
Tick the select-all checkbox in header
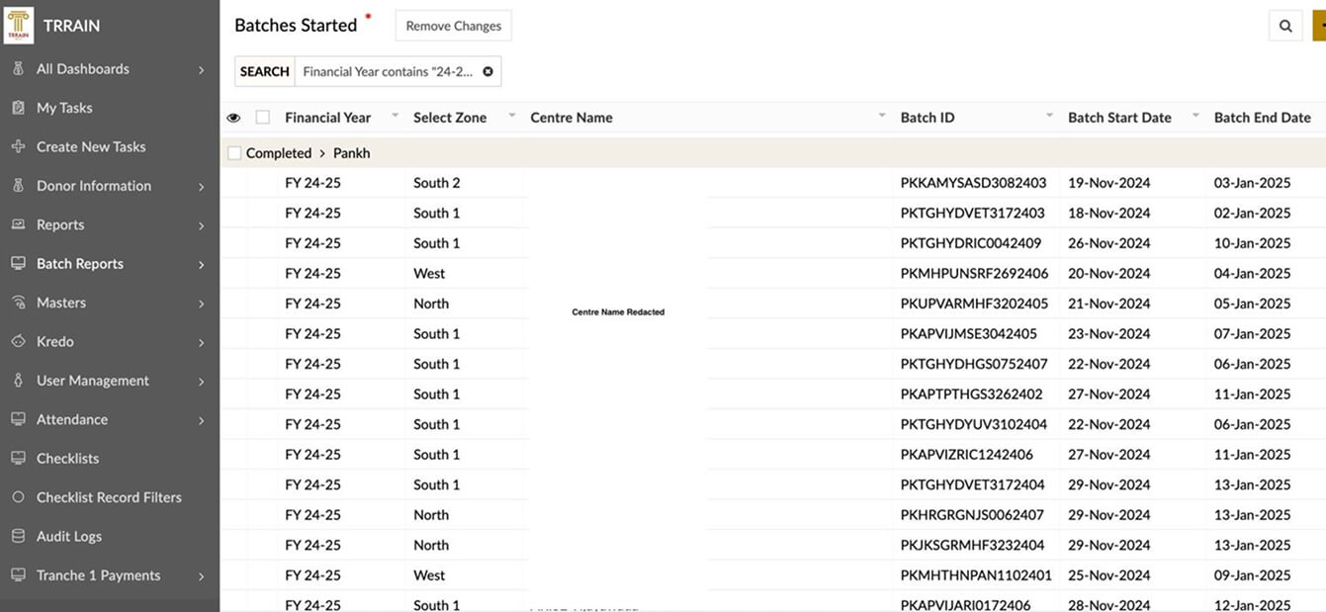tap(262, 118)
